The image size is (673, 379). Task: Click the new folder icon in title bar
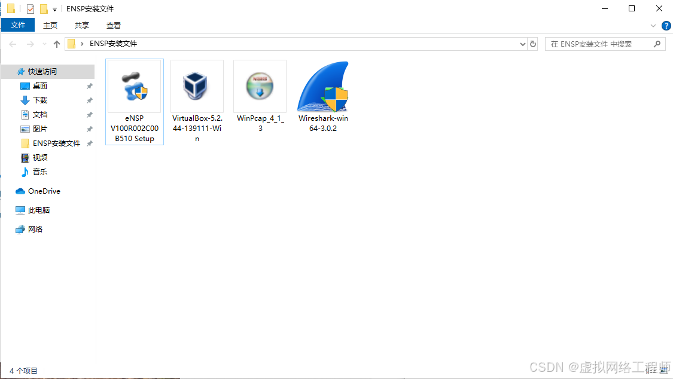coord(44,8)
